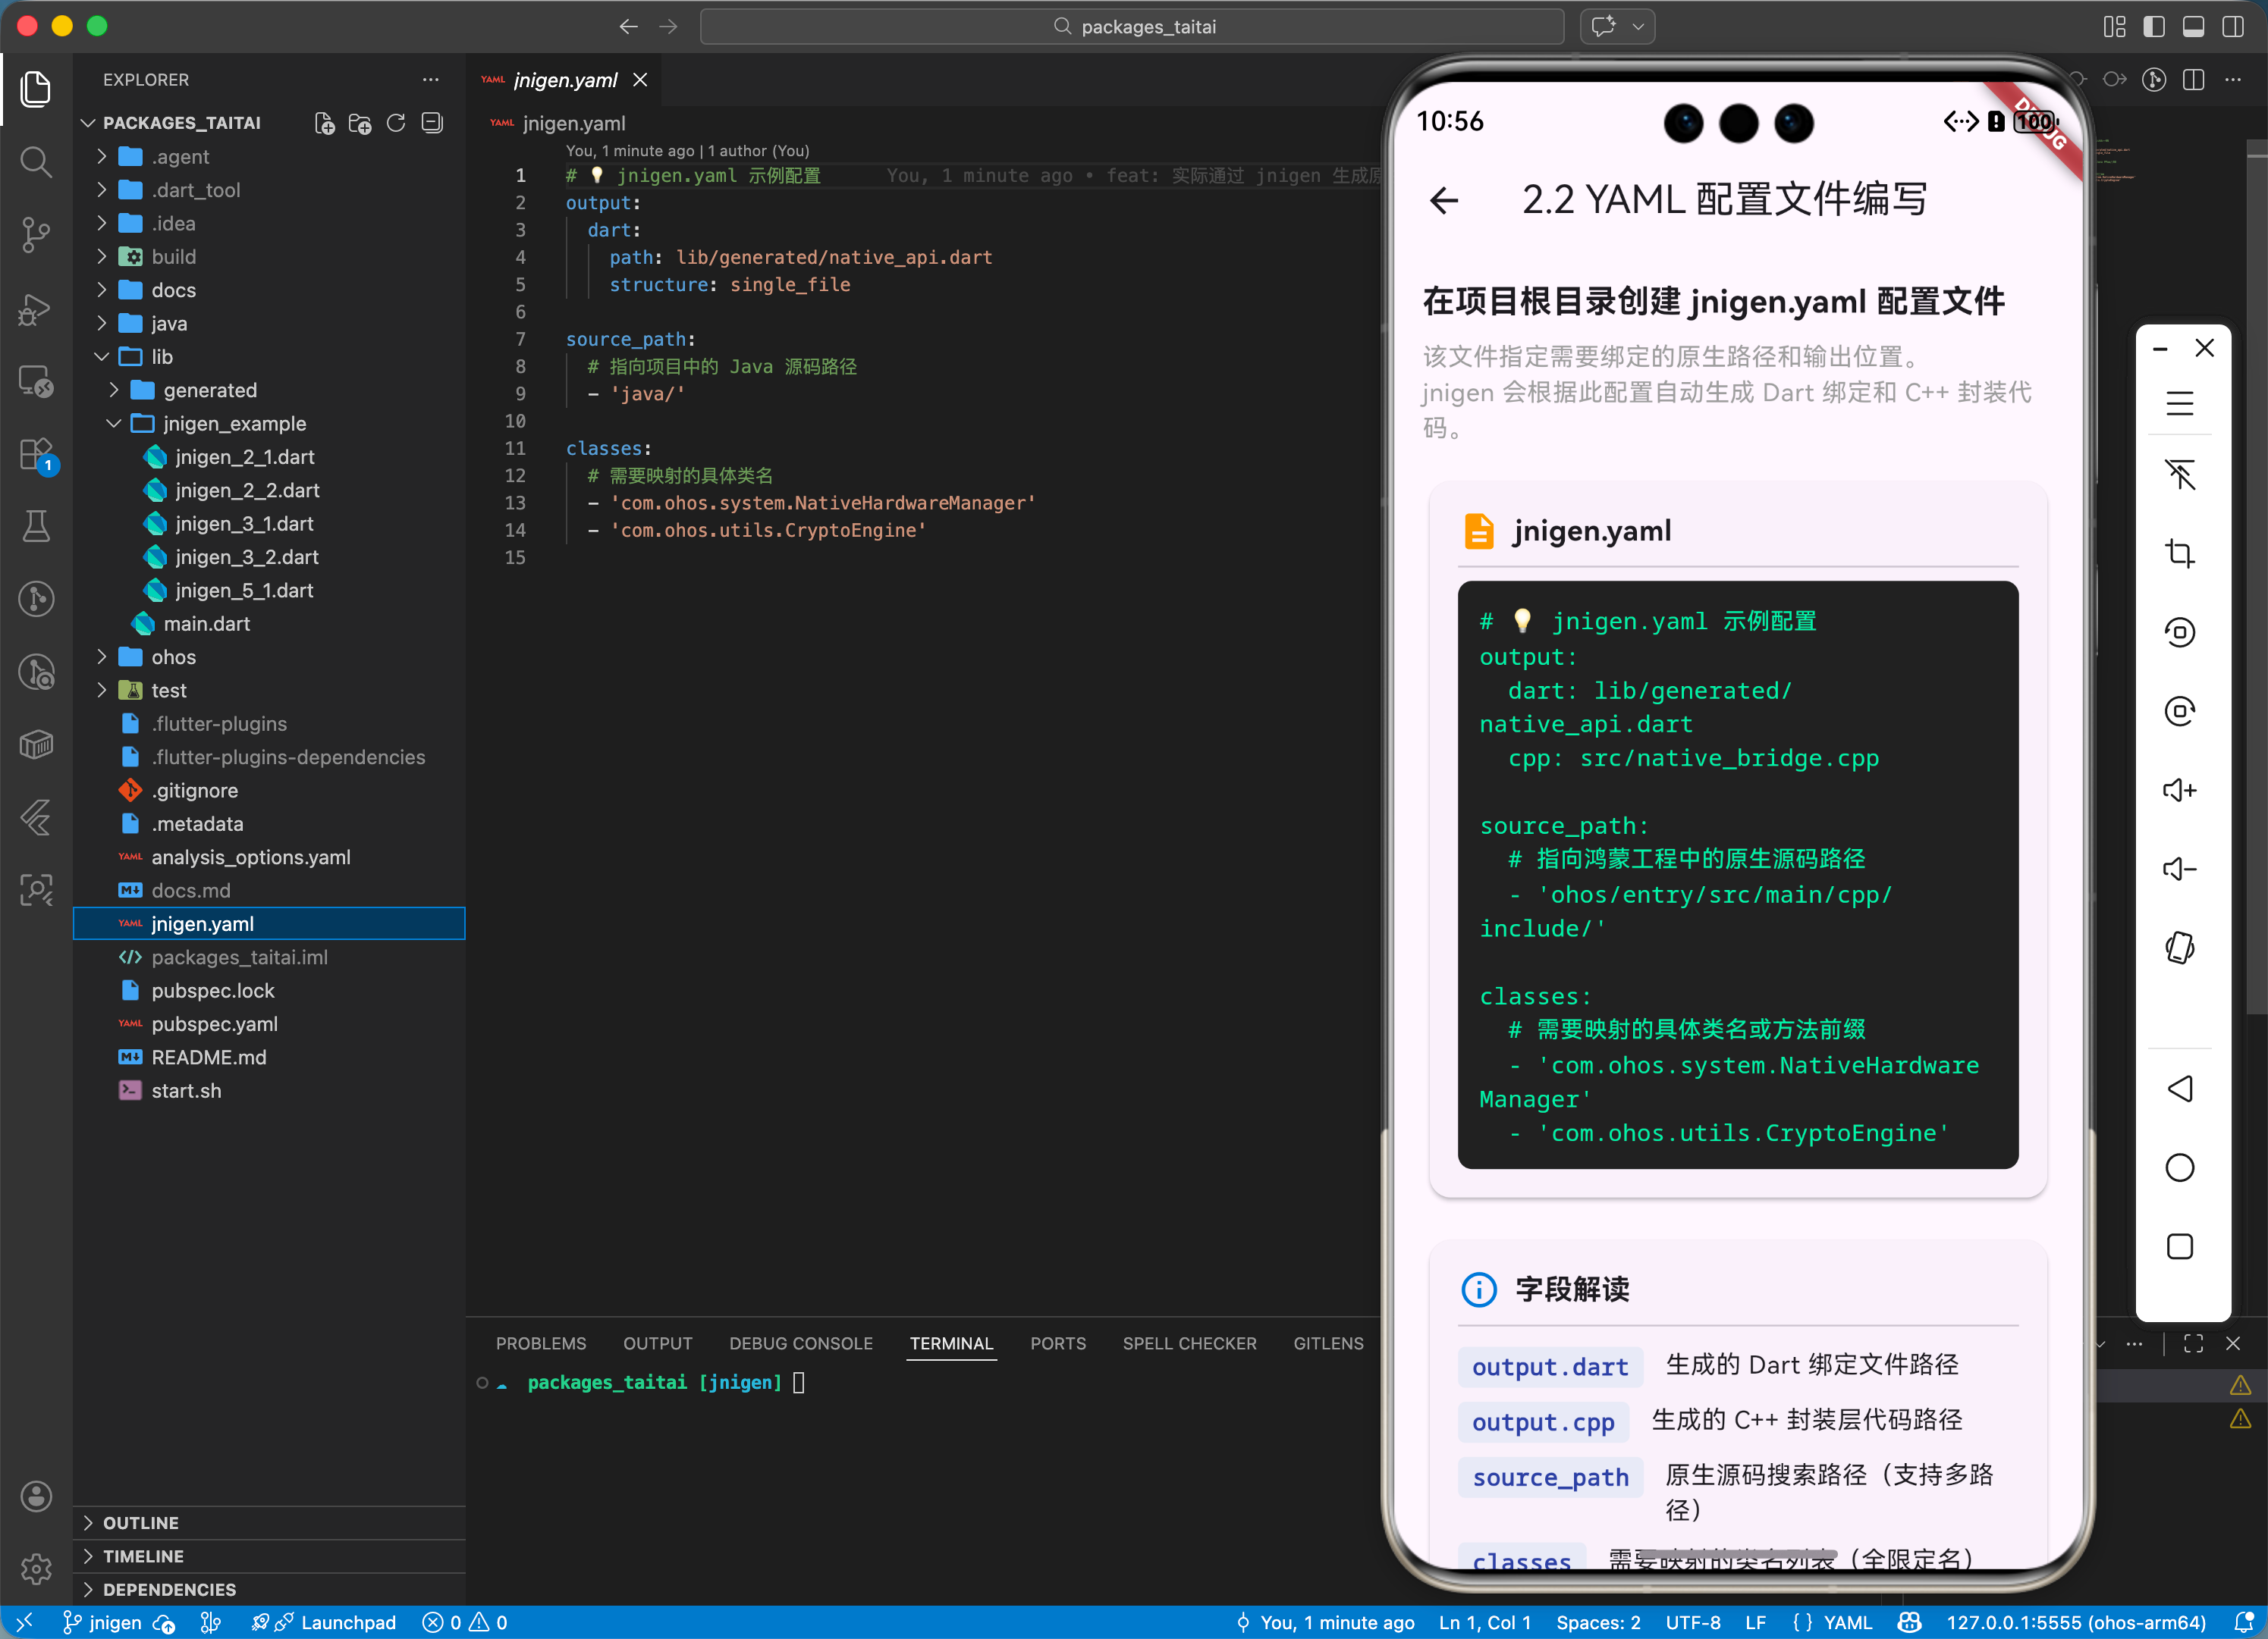Click YAML language mode in status bar

click(1846, 1622)
